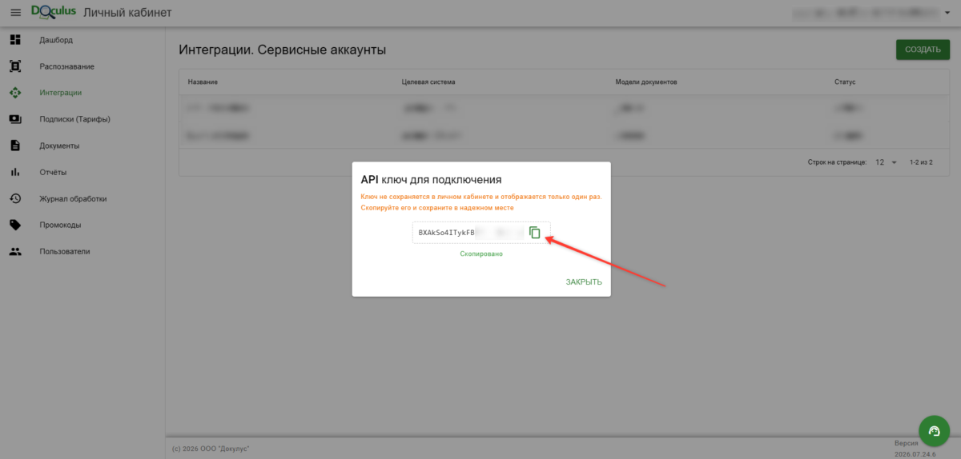
Task: Click the Модели документов column header
Action: [x=646, y=82]
